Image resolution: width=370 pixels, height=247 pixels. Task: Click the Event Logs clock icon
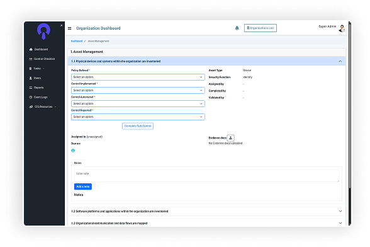[x=31, y=97]
